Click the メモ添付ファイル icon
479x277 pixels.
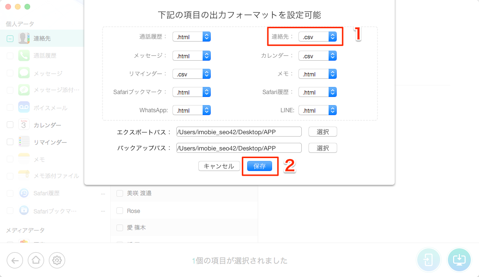tap(24, 176)
